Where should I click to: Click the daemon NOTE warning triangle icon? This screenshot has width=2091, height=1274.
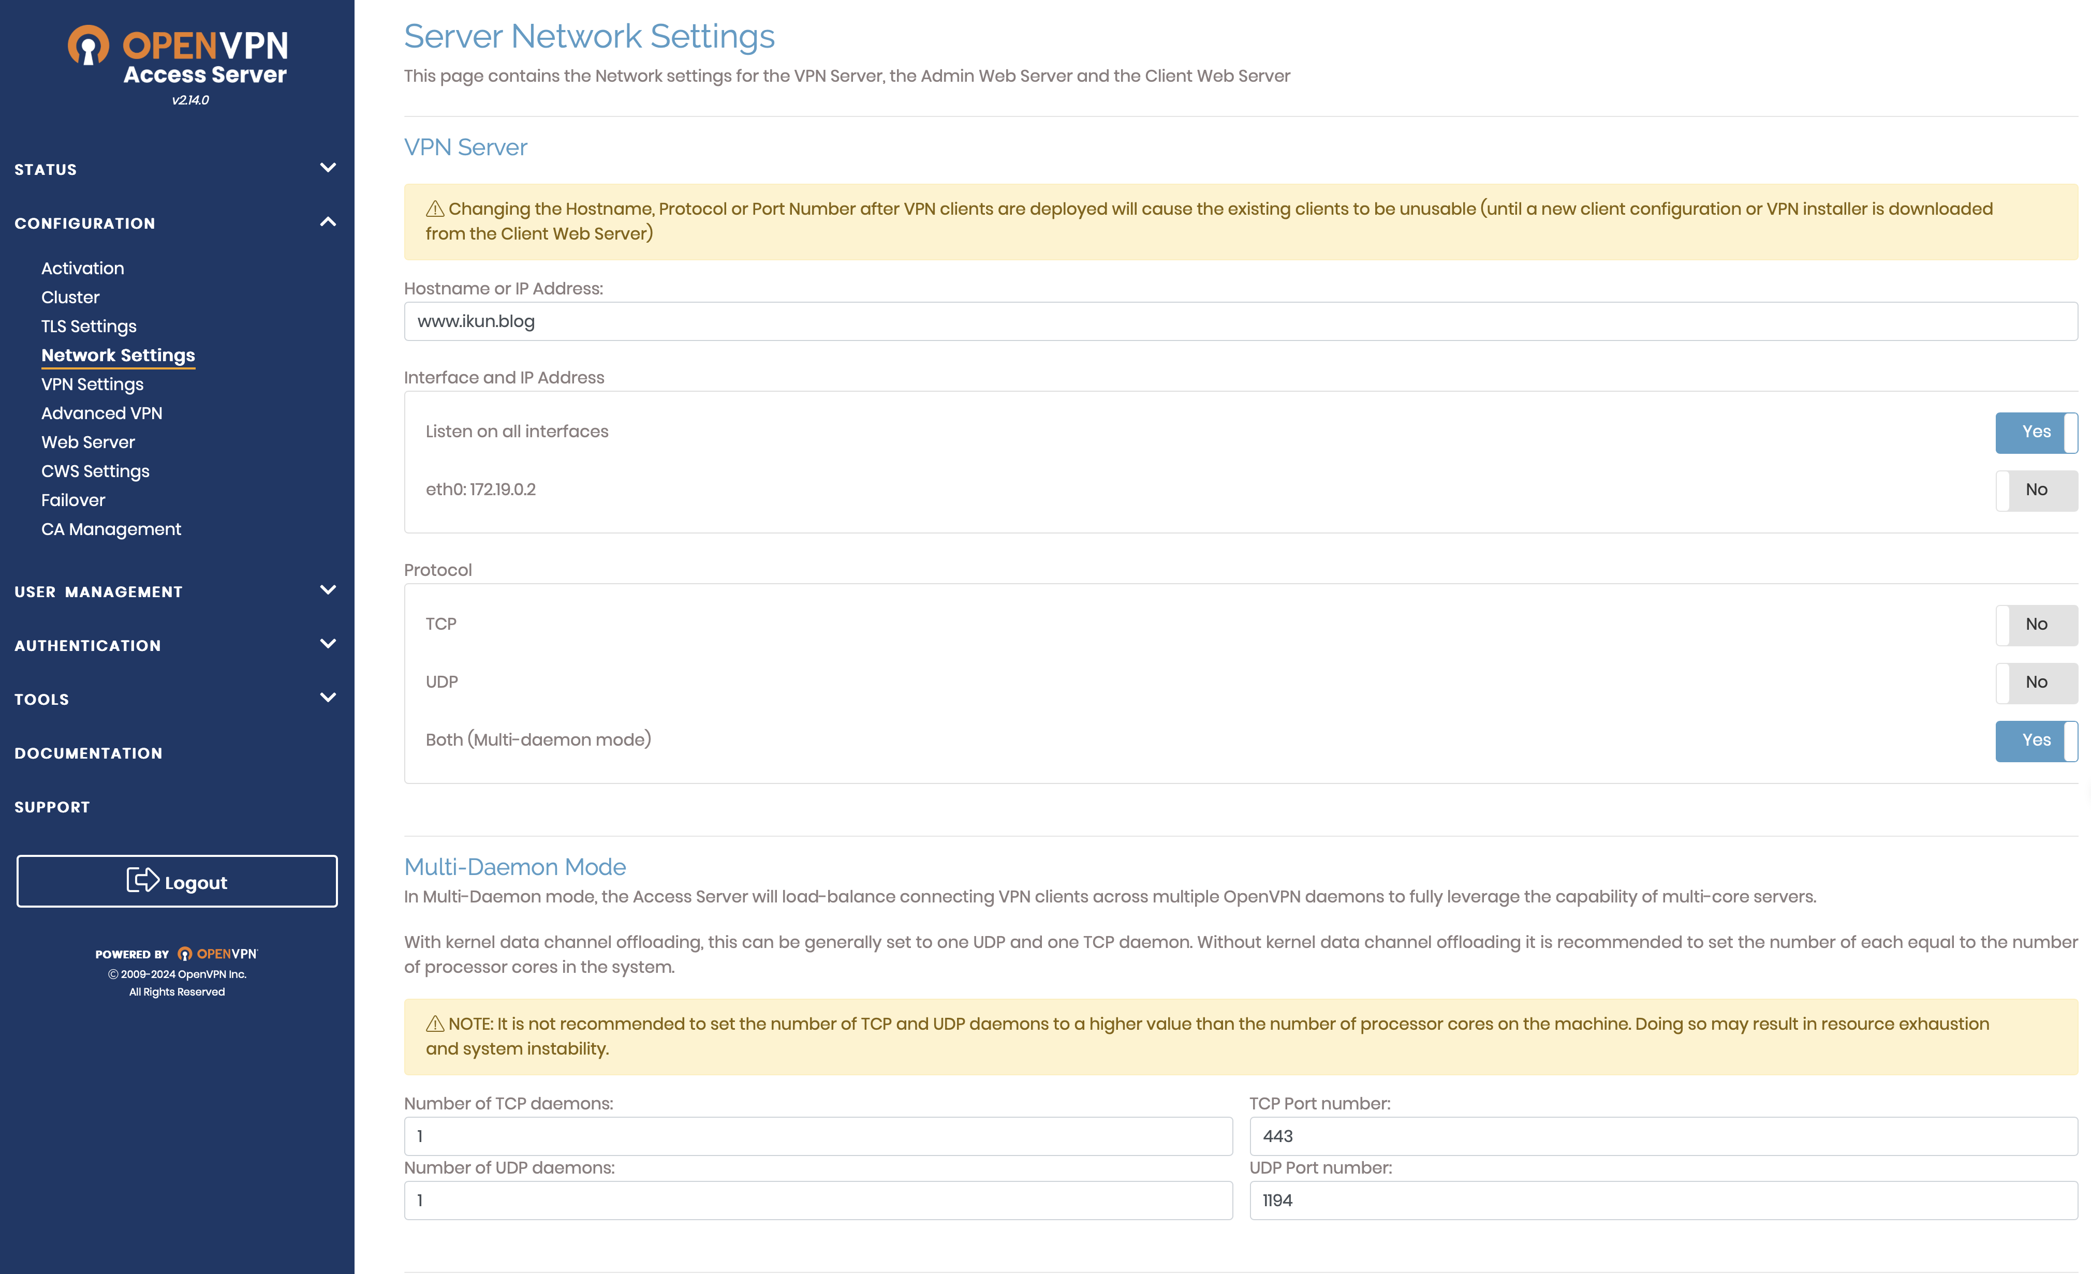435,1024
